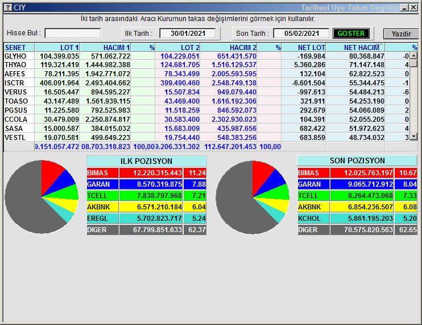Screen dimensions: 422x325
Task: Click the LOT 1 column header
Action: pos(57,48)
